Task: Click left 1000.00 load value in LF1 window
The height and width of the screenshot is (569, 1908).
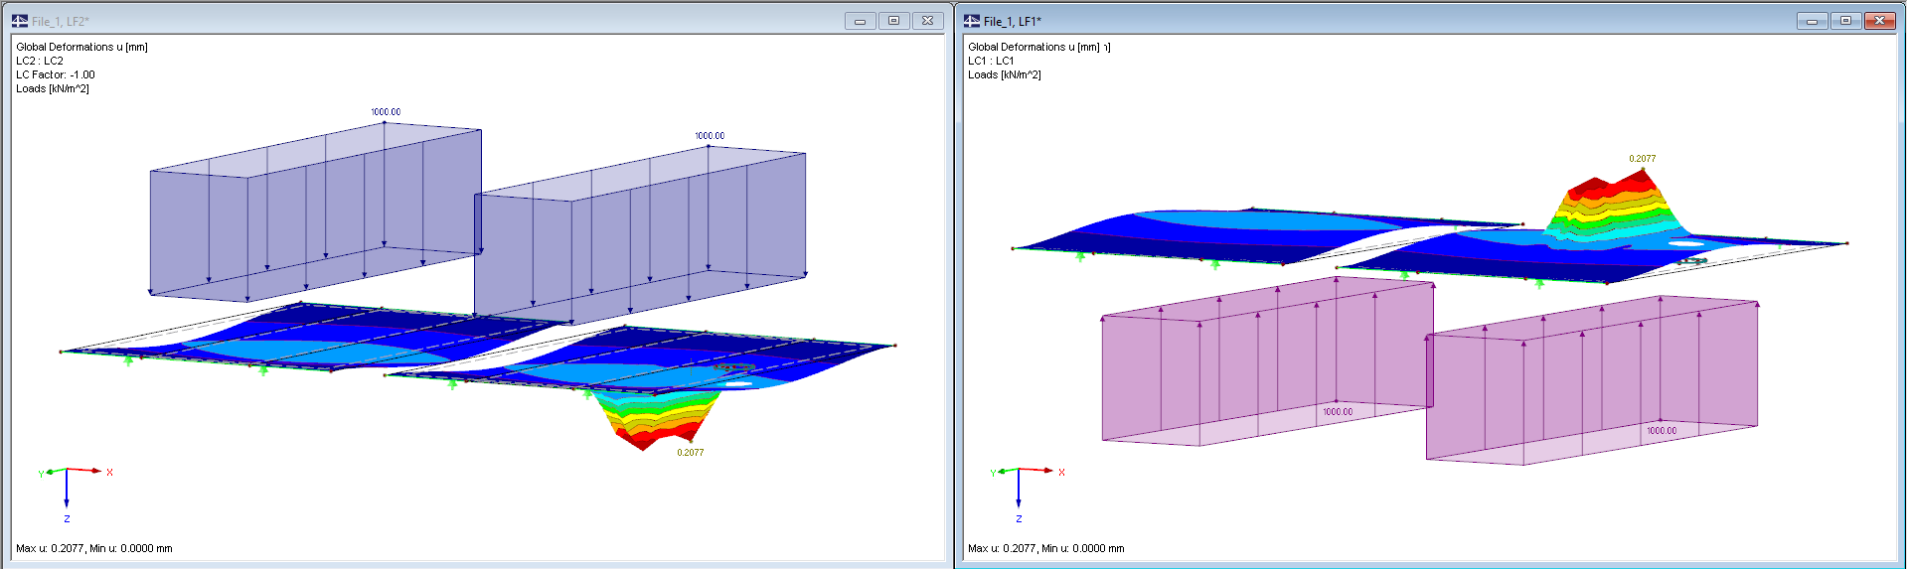Action: click(x=1338, y=412)
